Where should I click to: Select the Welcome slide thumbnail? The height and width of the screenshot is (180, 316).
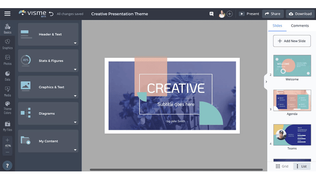(x=292, y=66)
